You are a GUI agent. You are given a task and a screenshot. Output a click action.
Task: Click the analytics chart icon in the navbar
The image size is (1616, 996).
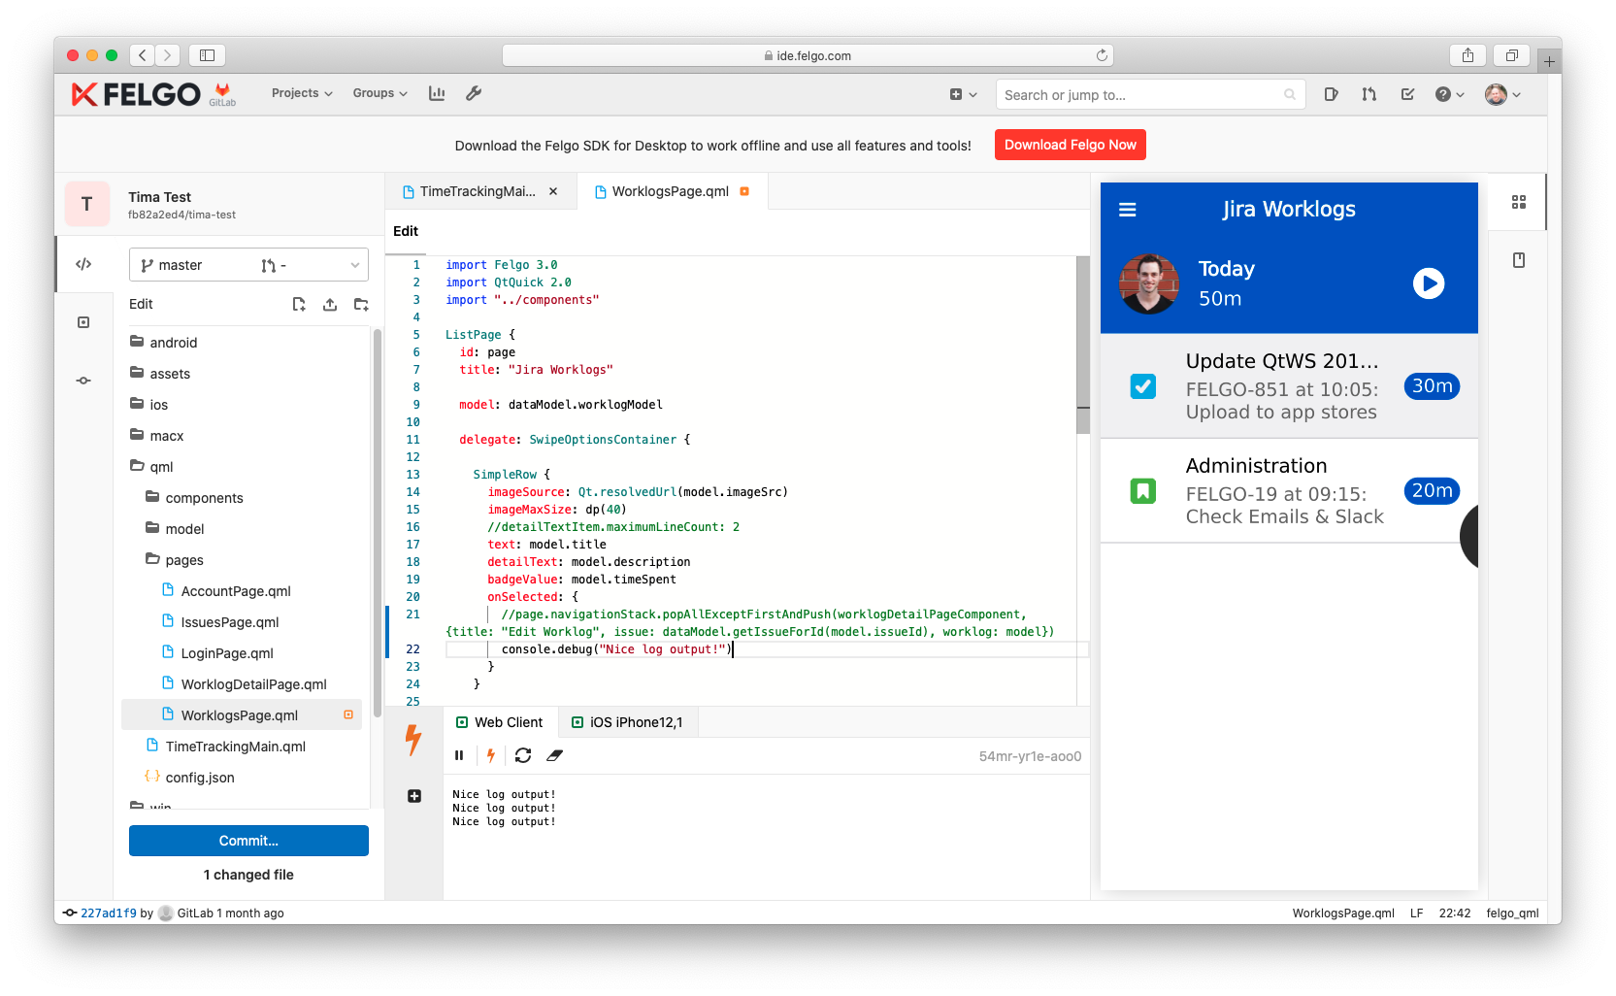tap(437, 93)
